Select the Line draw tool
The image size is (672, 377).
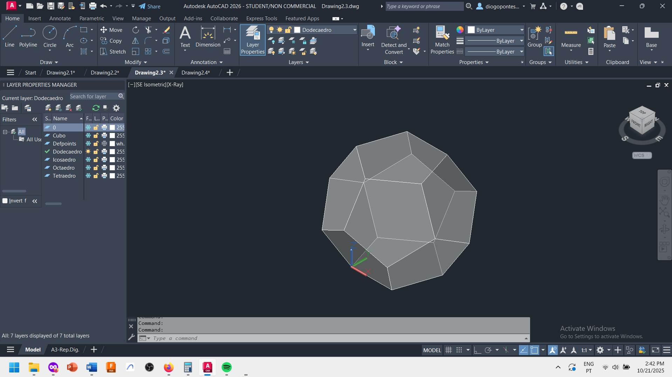(9, 37)
